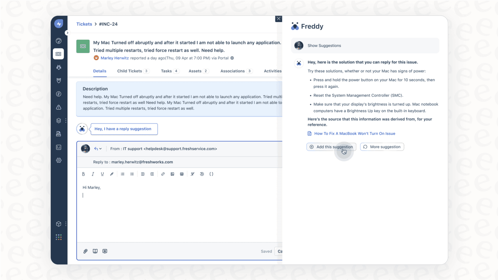Viewport: 498px width, 280px height.
Task: Open Admin settings from the sidebar gear
Action: (58, 160)
